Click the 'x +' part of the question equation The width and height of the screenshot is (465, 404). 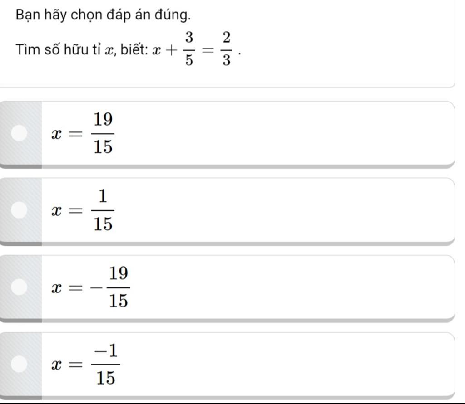click(x=164, y=50)
